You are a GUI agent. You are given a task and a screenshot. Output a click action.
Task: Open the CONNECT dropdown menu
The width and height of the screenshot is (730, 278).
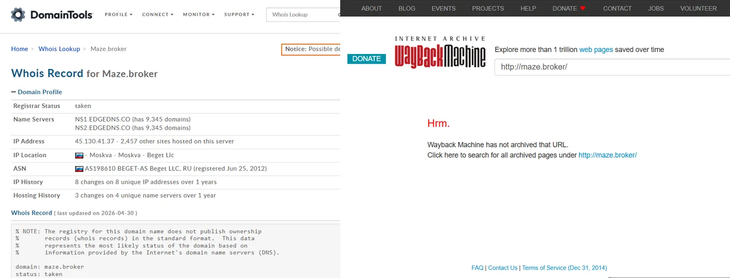click(x=158, y=15)
